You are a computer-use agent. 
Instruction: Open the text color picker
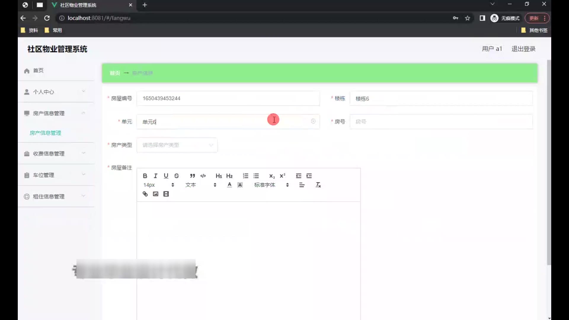229,185
